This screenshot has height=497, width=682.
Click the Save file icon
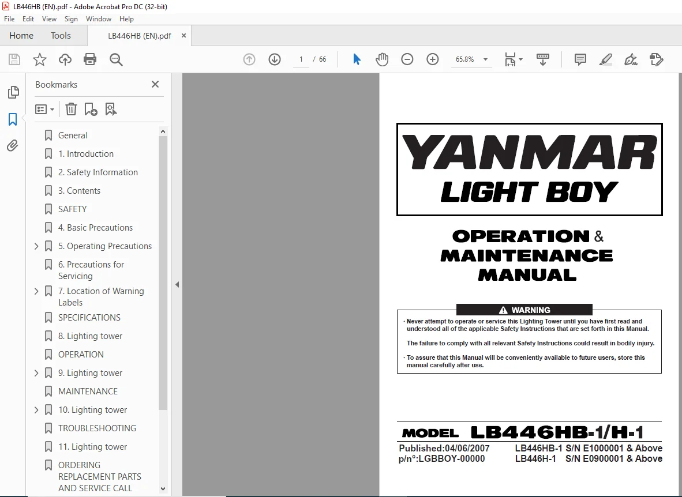click(x=14, y=59)
